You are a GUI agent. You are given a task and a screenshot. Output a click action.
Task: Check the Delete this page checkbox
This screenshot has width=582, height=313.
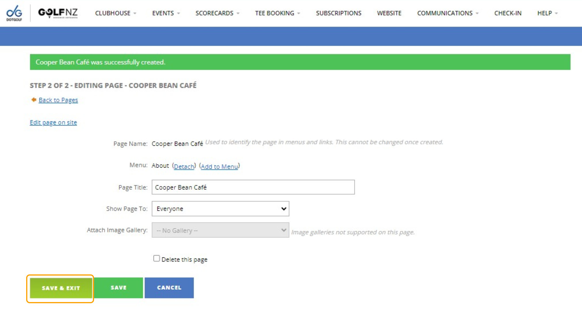click(x=157, y=258)
